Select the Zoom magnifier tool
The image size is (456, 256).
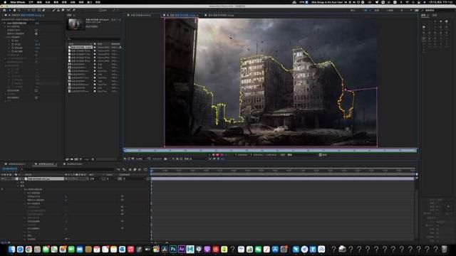(19, 10)
